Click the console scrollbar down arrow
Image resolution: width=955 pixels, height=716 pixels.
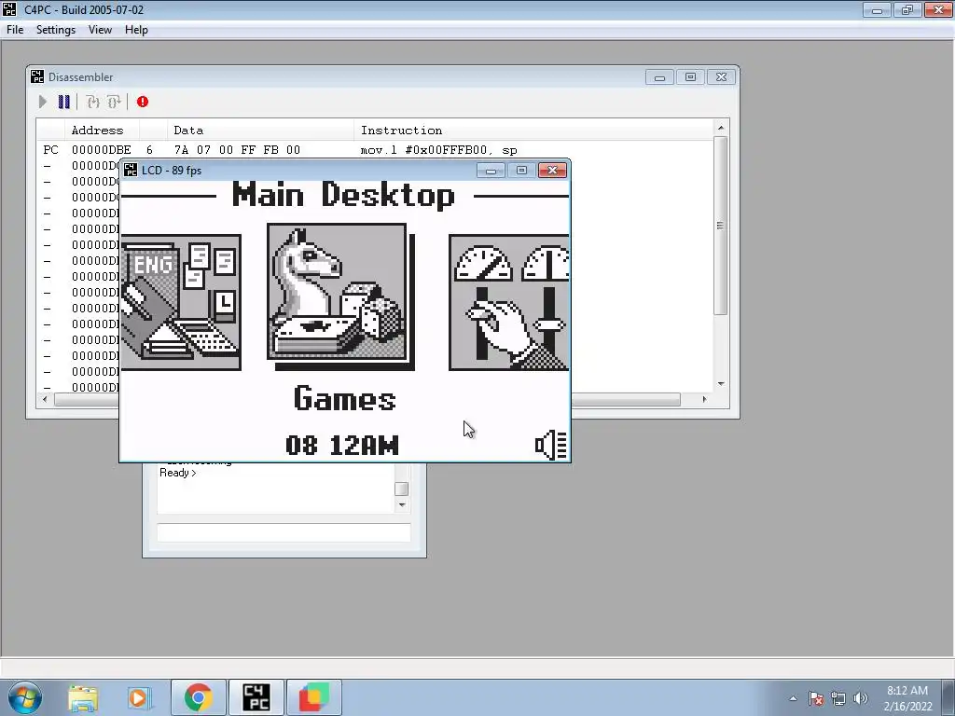(401, 504)
